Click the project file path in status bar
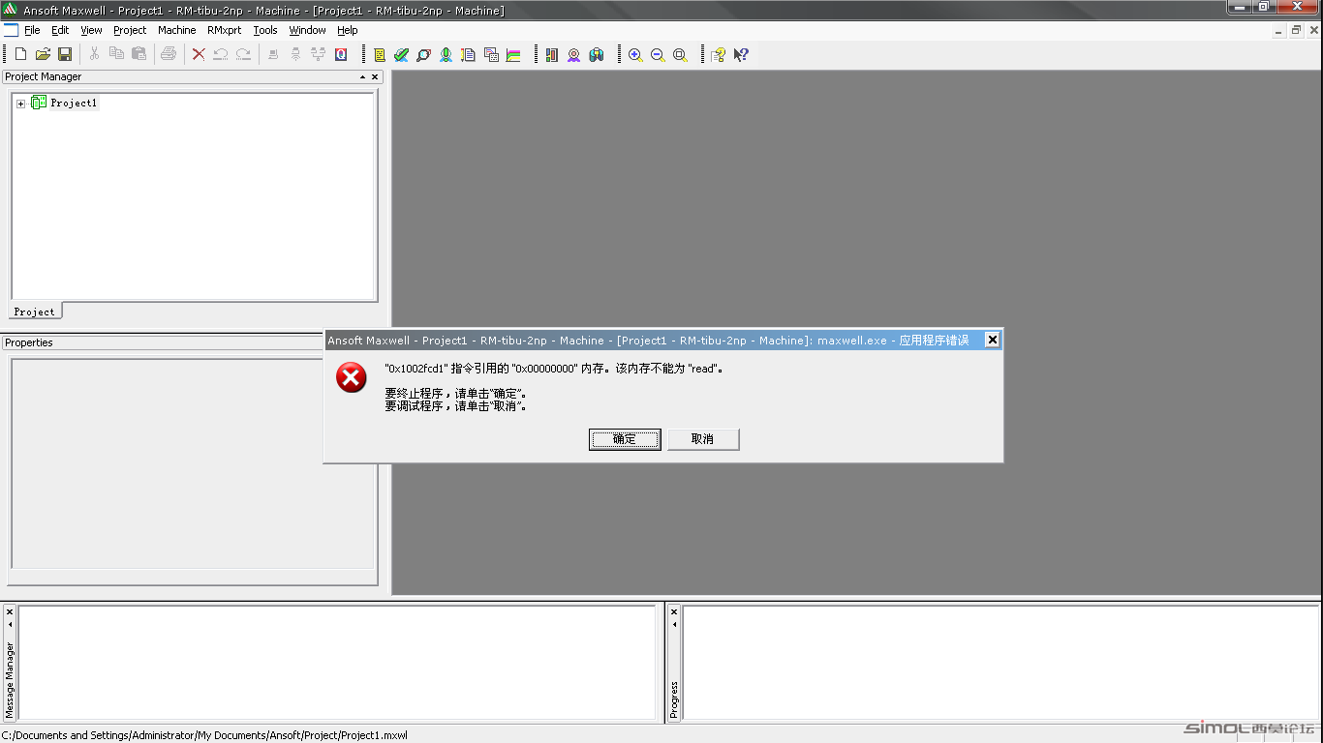The width and height of the screenshot is (1323, 743). coord(204,735)
